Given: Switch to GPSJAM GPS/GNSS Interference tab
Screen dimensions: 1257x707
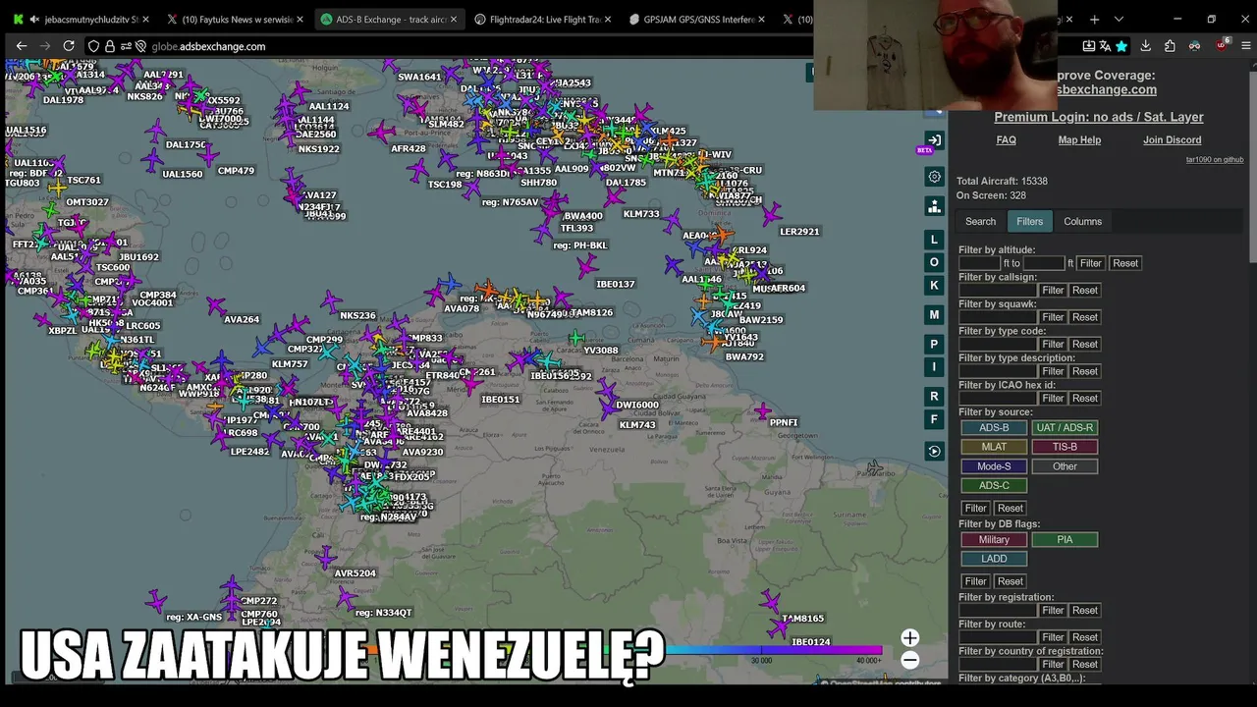Looking at the screenshot, I should pyautogui.click(x=695, y=19).
